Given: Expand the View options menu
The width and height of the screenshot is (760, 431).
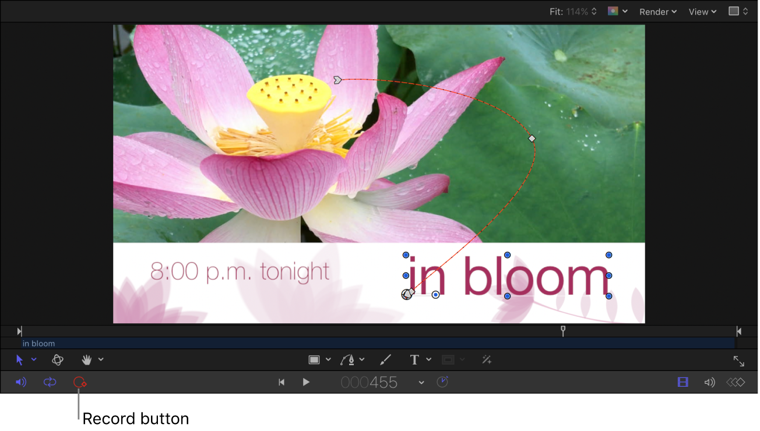Looking at the screenshot, I should pyautogui.click(x=702, y=11).
